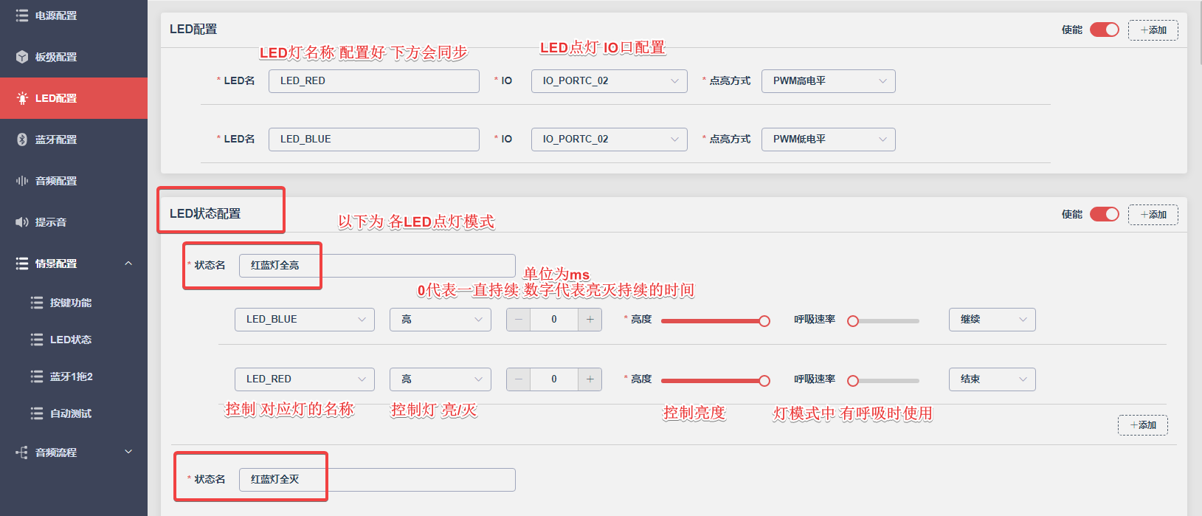Open the 结束 action dropdown
The height and width of the screenshot is (516, 1202).
992,379
